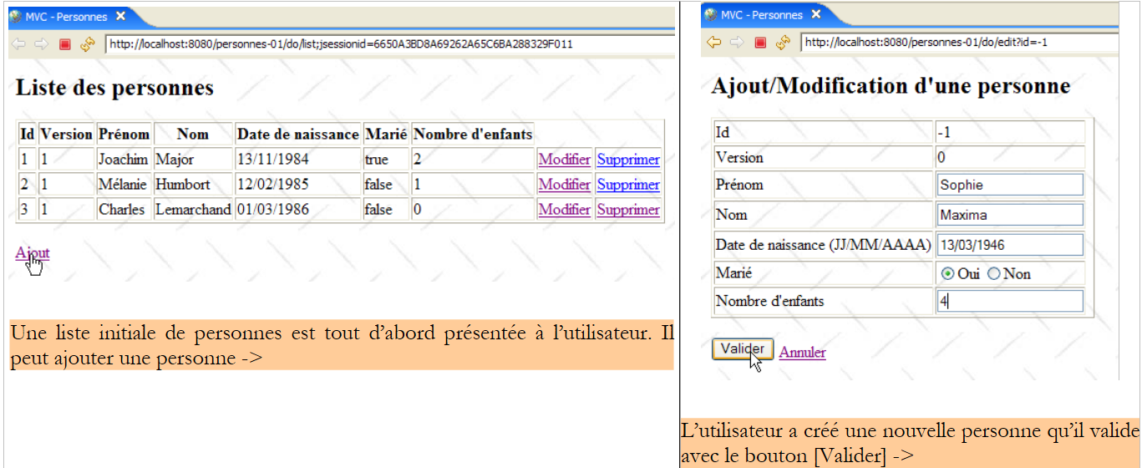Refresh the Ajout/Modification d'une personne page
The image size is (1147, 468).
point(783,42)
